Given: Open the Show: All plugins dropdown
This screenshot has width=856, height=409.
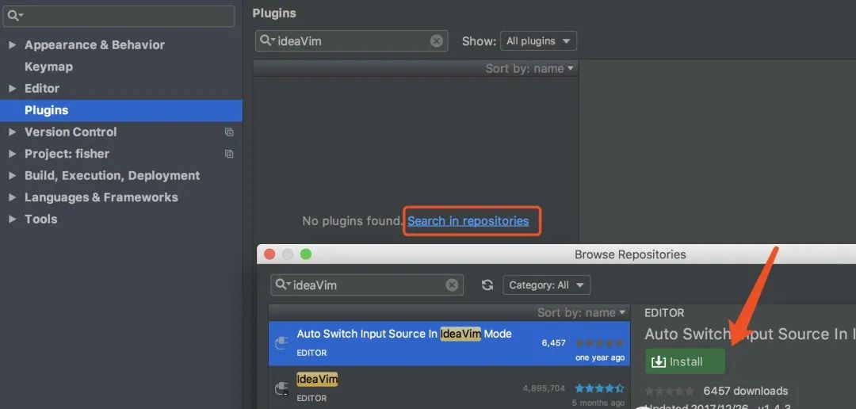Looking at the screenshot, I should (x=538, y=41).
